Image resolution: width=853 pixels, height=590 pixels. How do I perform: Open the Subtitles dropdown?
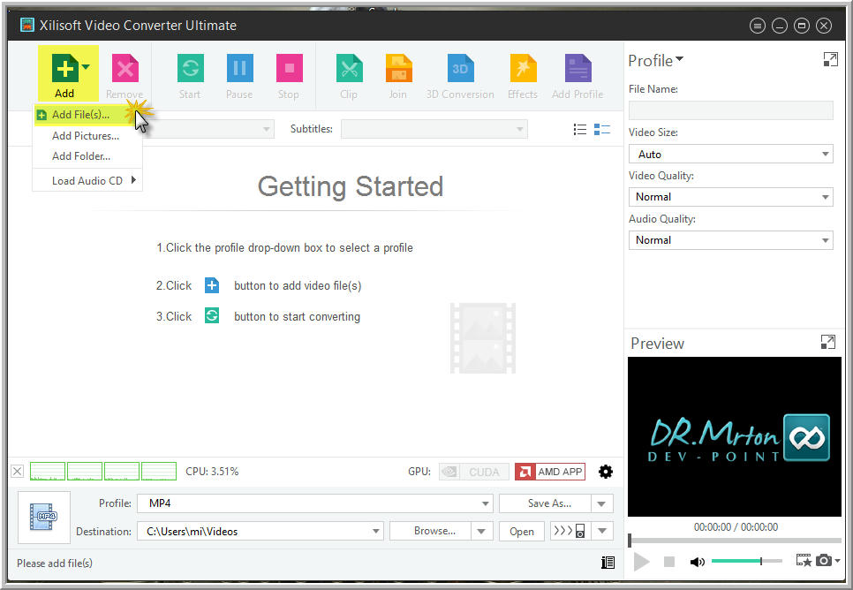[434, 129]
